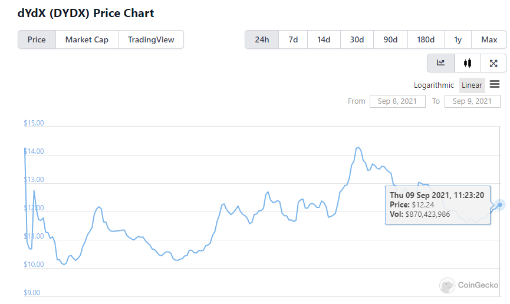Select the 180d time range
The height and width of the screenshot is (304, 510).
426,39
